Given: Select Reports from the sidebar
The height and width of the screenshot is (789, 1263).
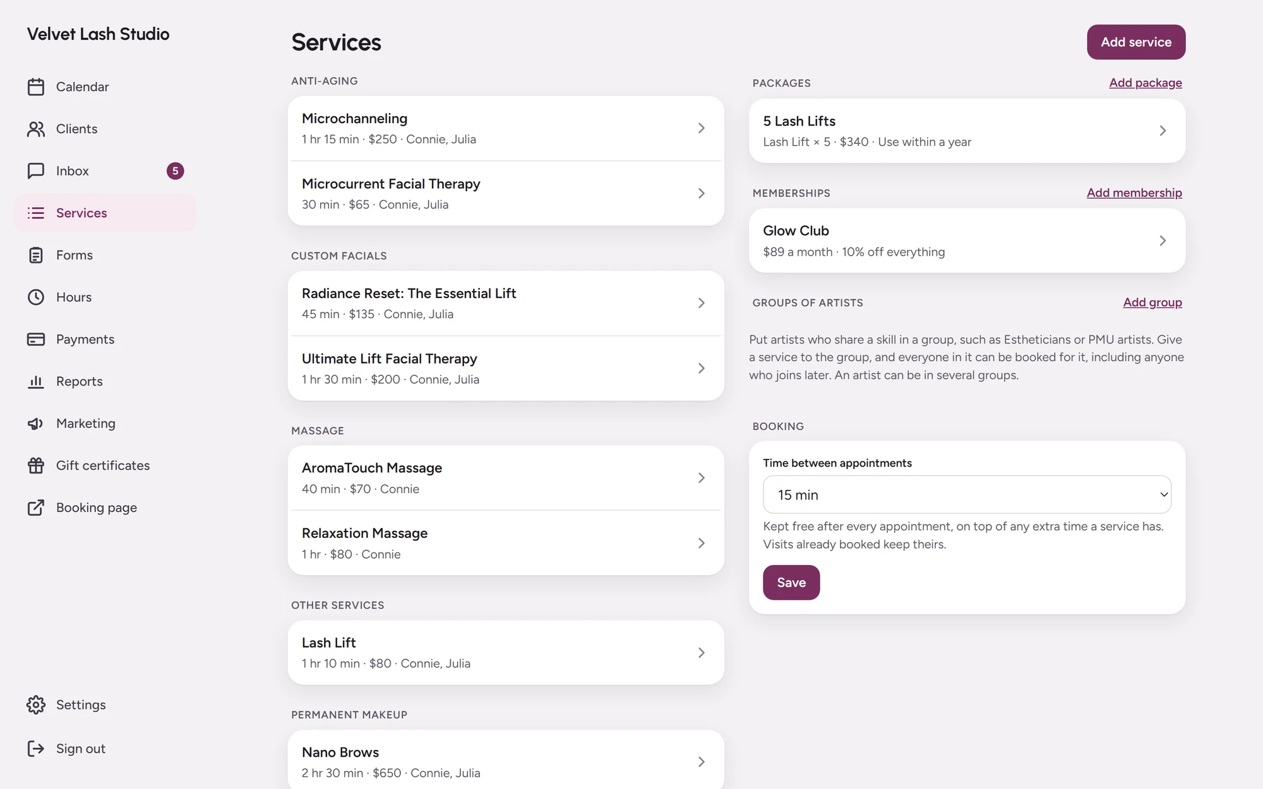Looking at the screenshot, I should pos(105,381).
